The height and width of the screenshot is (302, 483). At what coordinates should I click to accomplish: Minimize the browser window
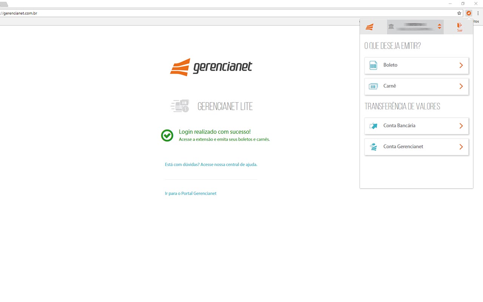coord(450,3)
